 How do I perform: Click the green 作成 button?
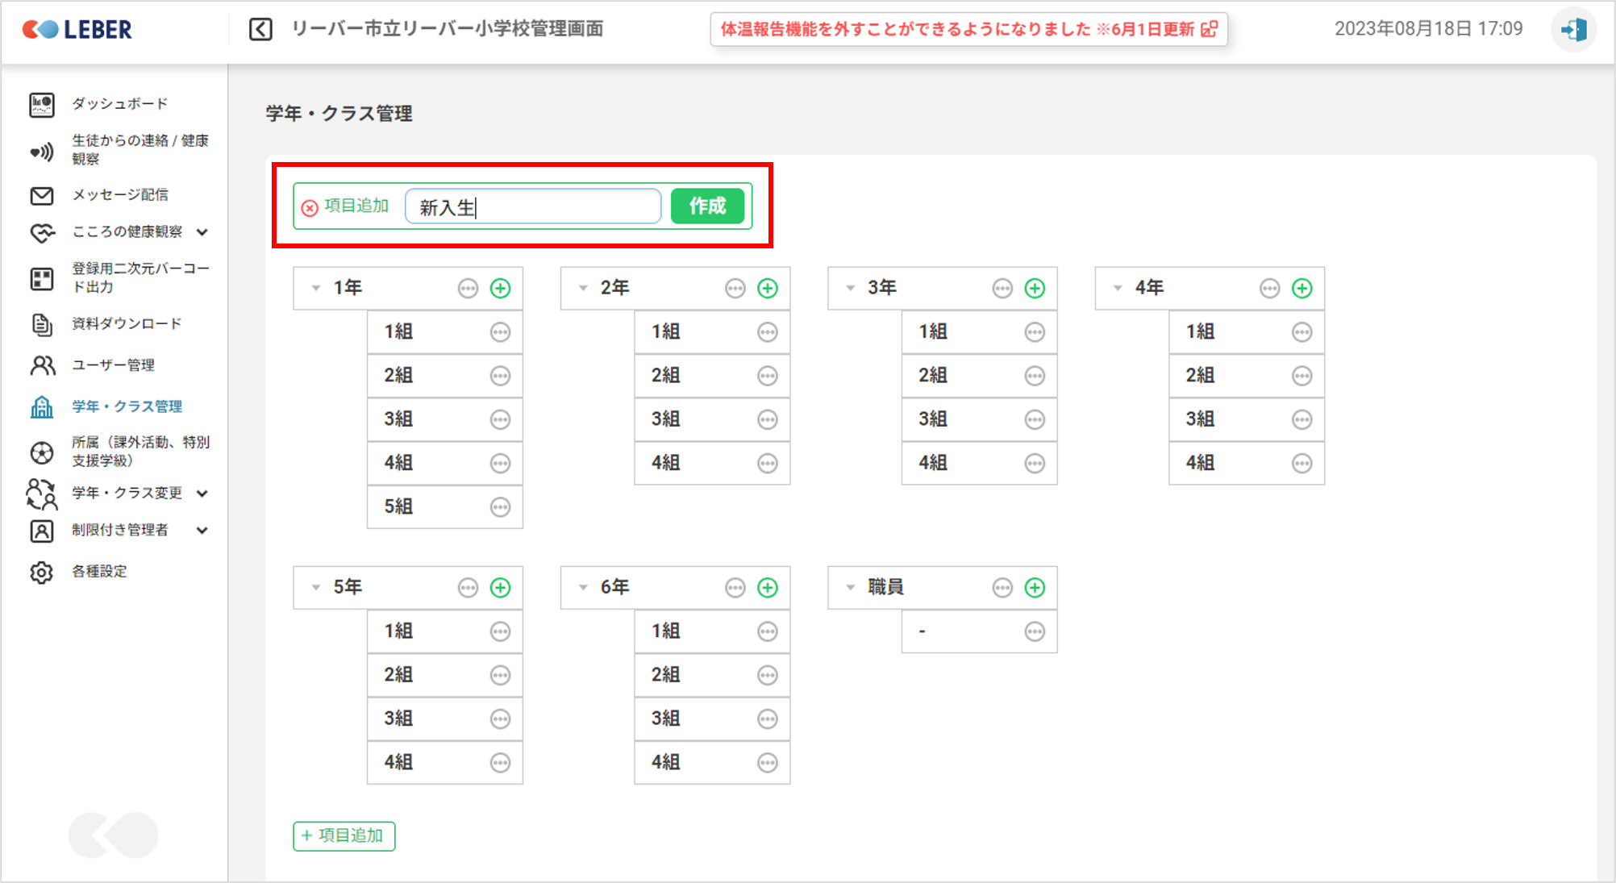coord(707,206)
